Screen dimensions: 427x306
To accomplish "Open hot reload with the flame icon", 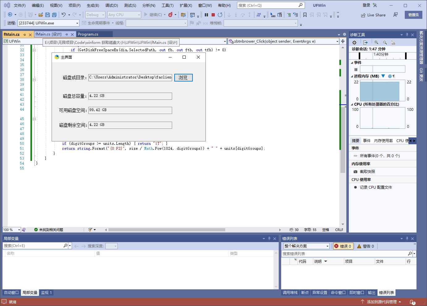I will (x=170, y=15).
